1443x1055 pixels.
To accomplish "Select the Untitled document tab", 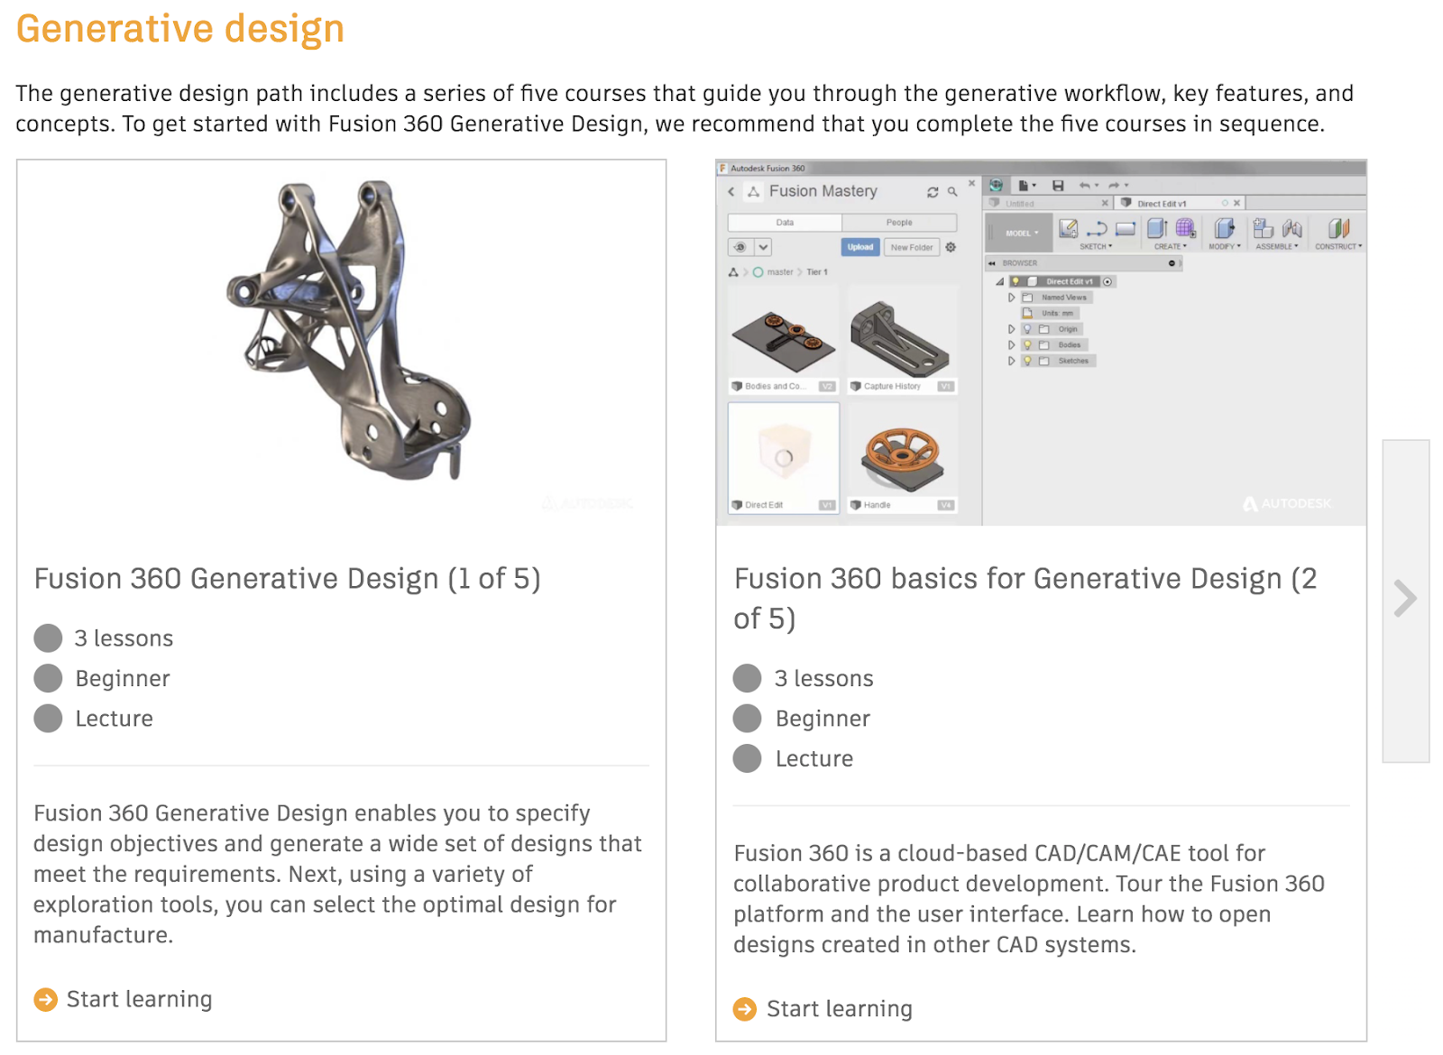I will pos(1041,204).
